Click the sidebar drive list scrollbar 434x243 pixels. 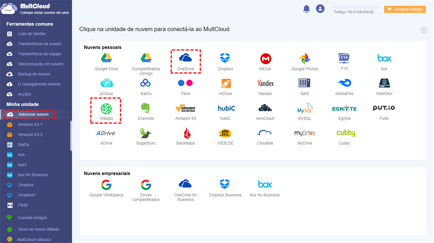(x=71, y=136)
